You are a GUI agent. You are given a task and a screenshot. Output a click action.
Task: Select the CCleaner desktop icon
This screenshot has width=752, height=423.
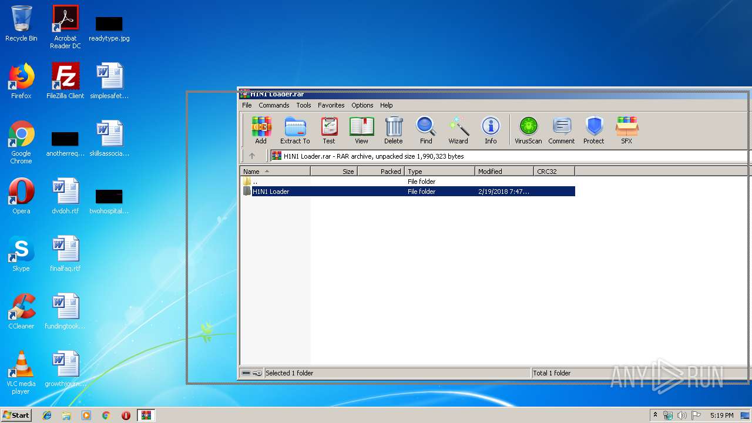click(x=21, y=311)
